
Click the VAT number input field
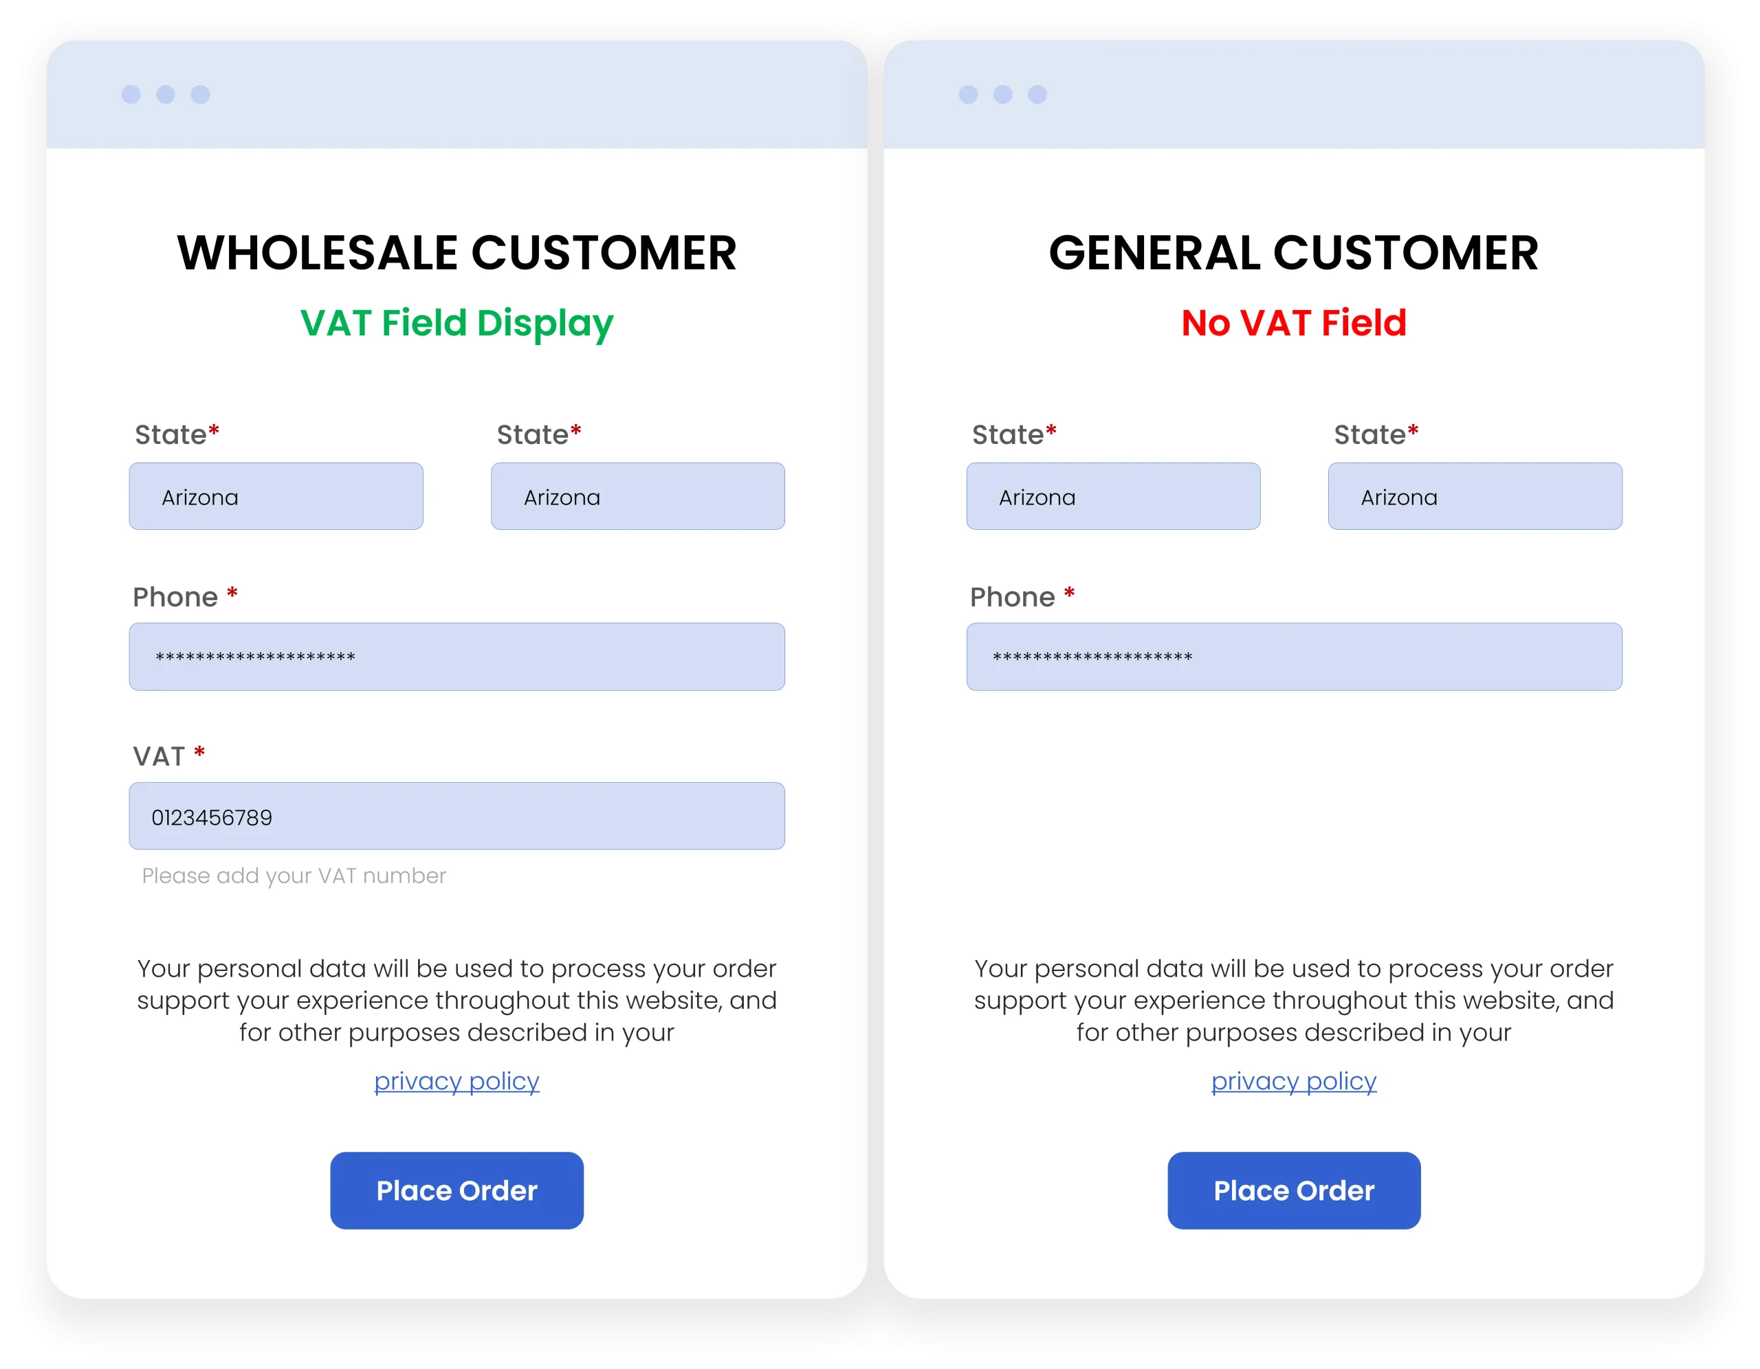coord(456,816)
